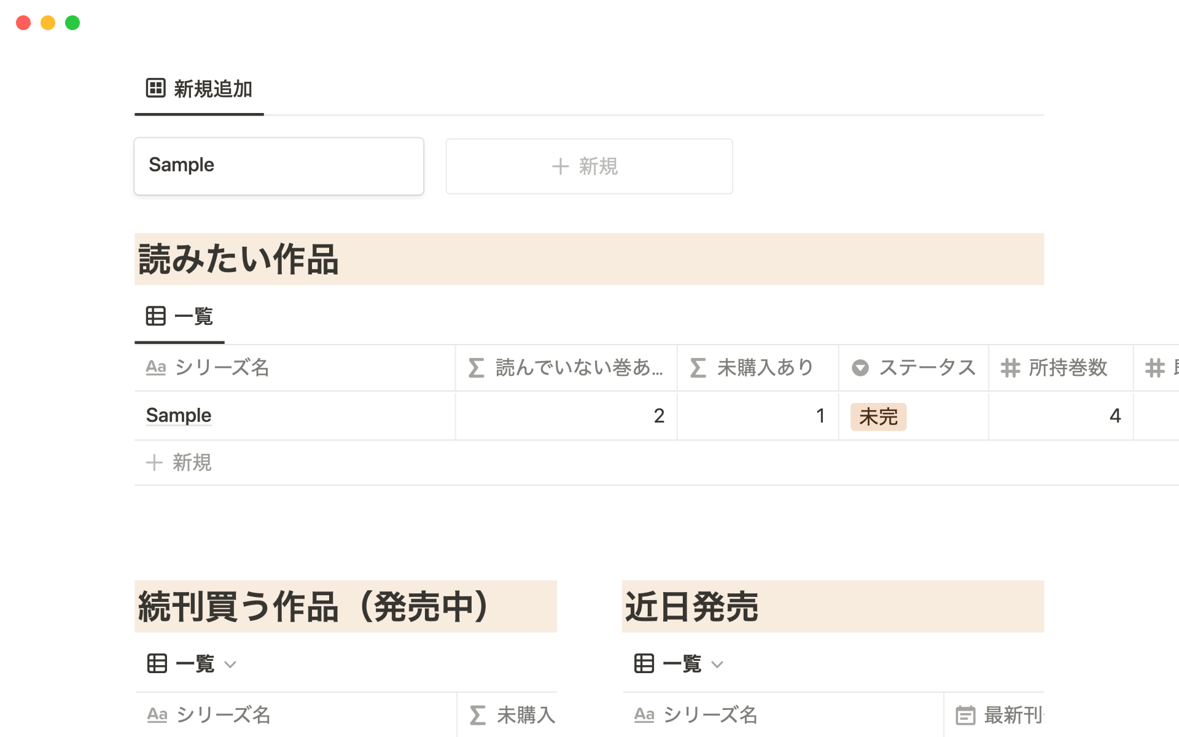Open the Sample row link in table
1179x737 pixels.
point(179,416)
